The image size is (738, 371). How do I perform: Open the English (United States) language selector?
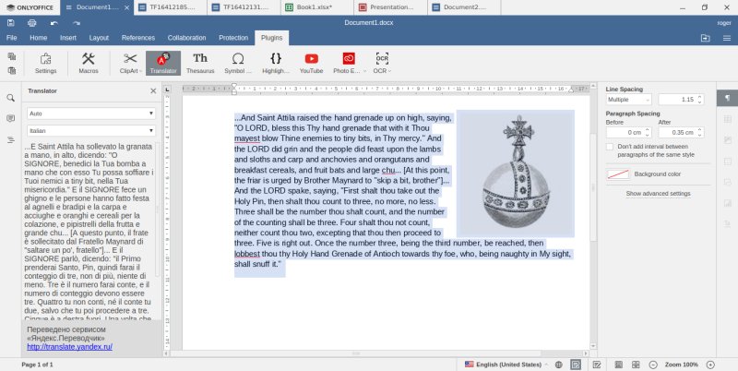[x=506, y=365]
